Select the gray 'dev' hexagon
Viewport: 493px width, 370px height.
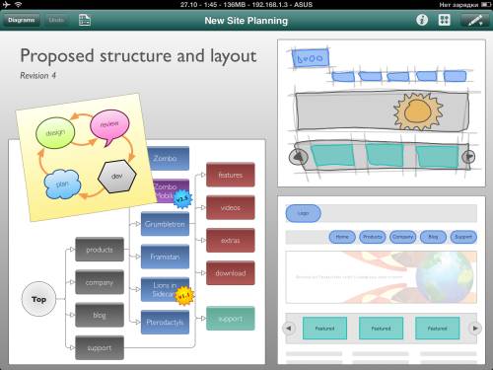click(x=117, y=177)
